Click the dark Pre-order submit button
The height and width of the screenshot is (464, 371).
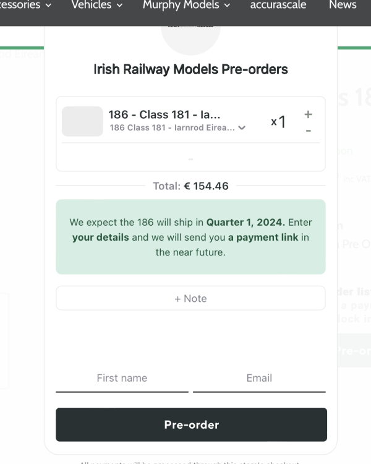191,424
